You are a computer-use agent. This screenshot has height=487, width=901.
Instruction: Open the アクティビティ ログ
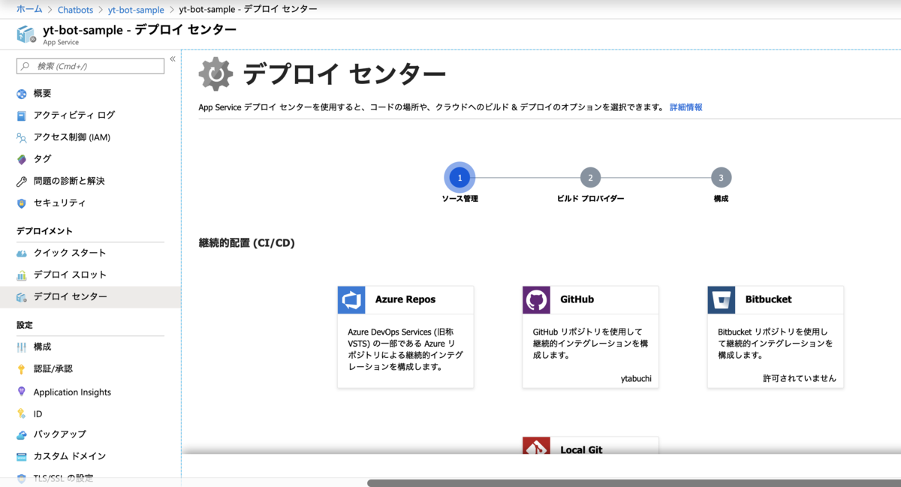tap(71, 115)
